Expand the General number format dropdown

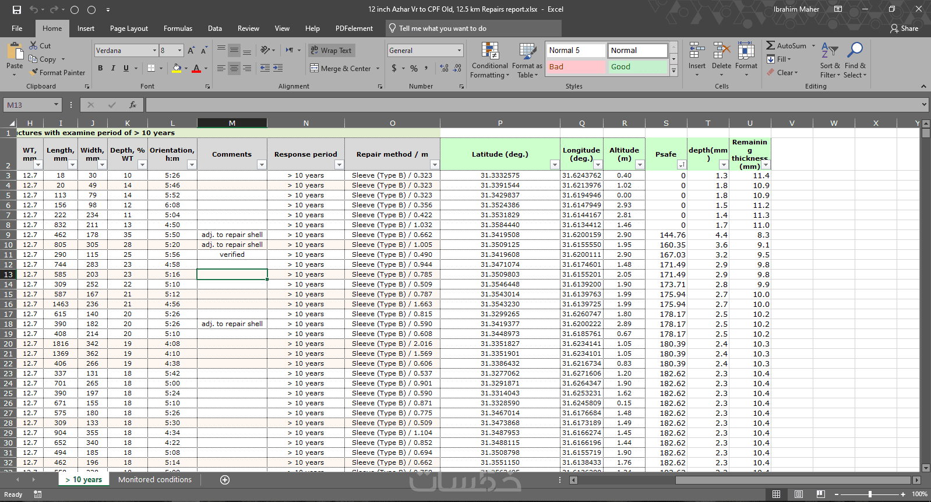click(x=459, y=51)
